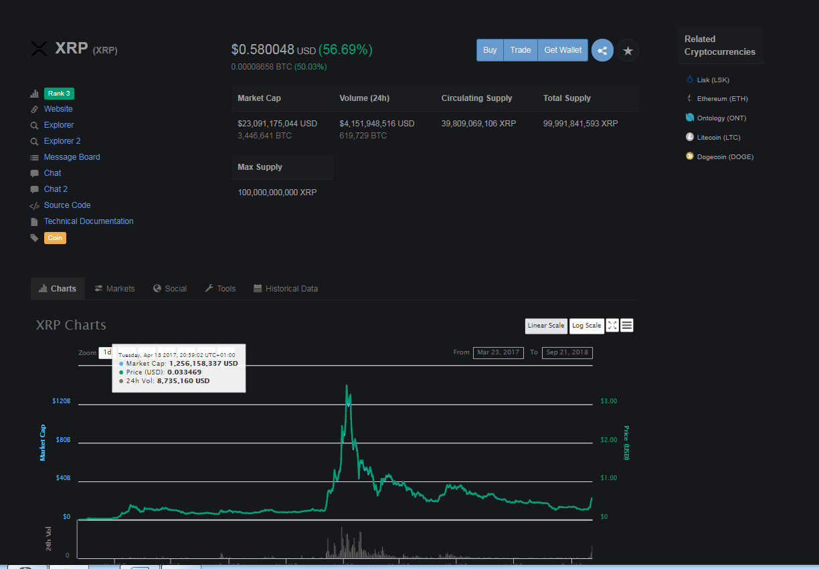
Task: Click the list icon beside Message Board
Action: [34, 157]
